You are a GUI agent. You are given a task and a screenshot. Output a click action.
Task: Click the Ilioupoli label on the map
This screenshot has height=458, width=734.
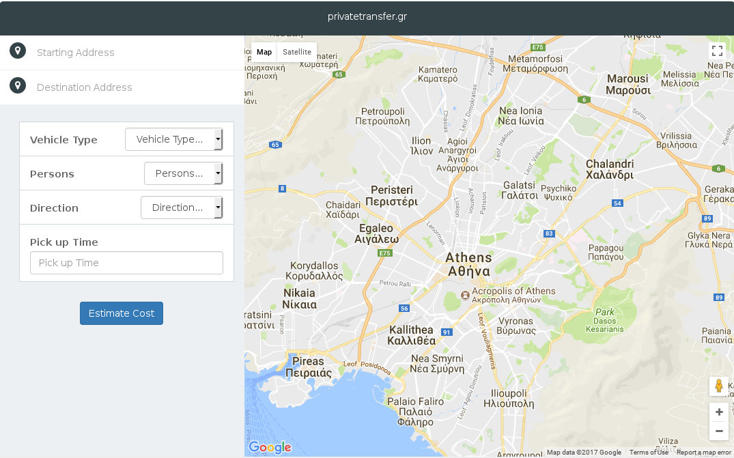(x=509, y=399)
